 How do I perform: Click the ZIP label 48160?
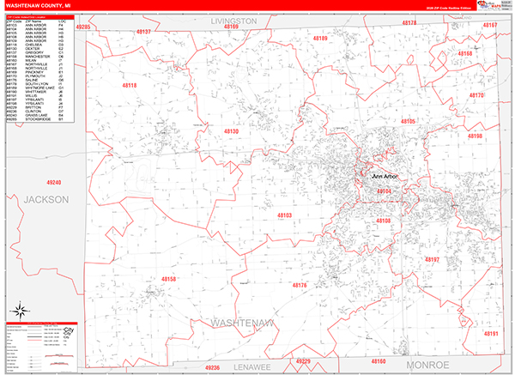379,361
